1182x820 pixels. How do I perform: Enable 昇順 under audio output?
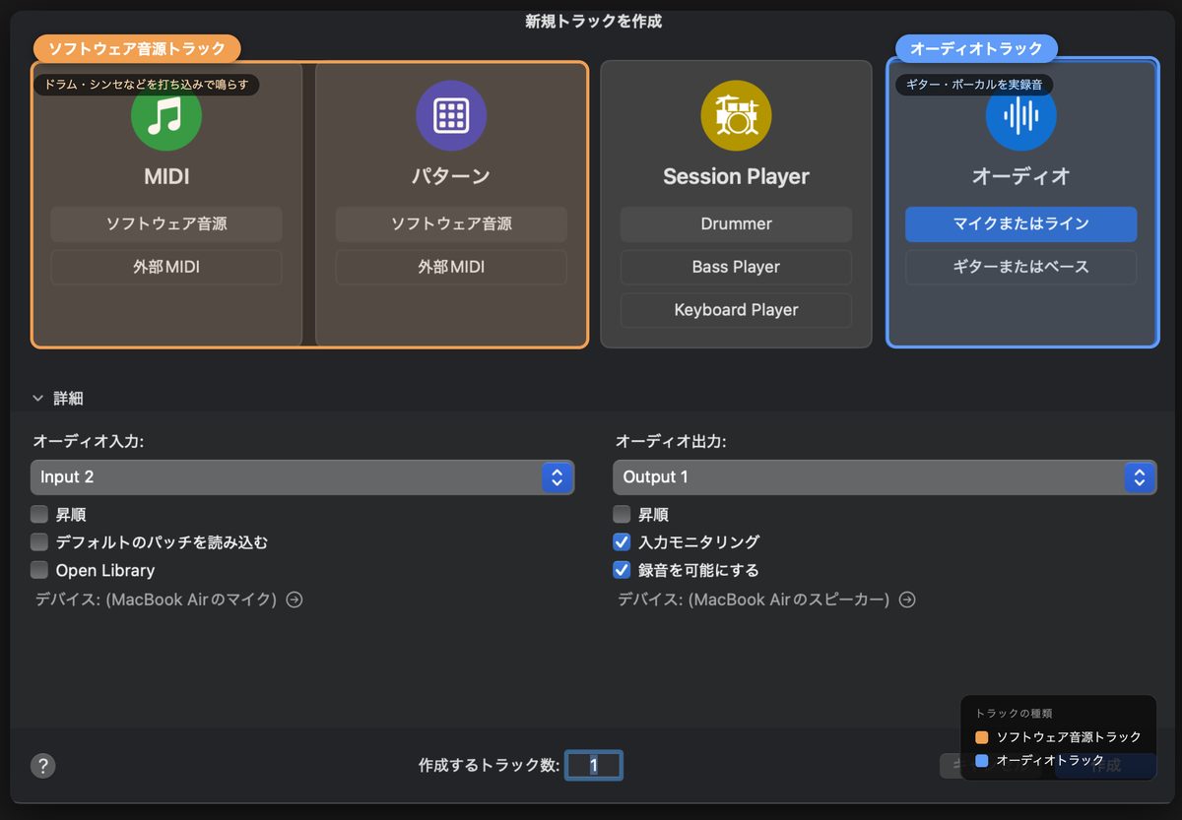pos(622,514)
